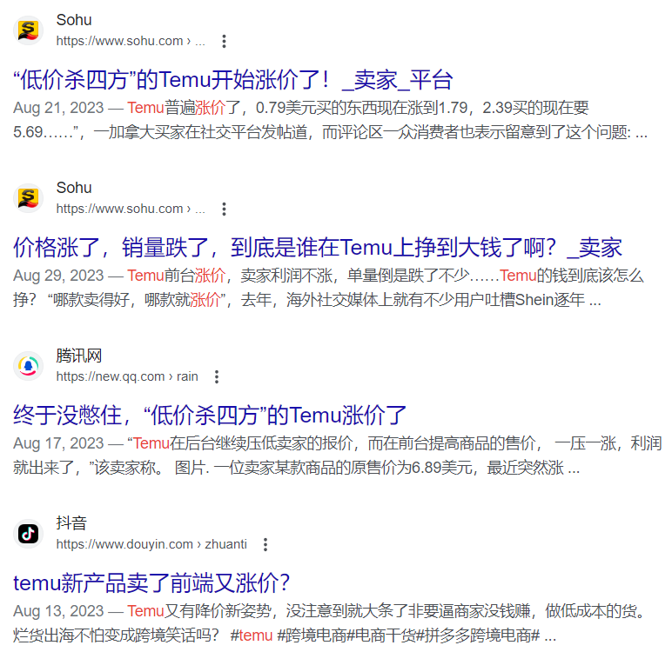Viewport: 672px width, 652px height.
Task: Open headline "低价杀四方"的Temu开始涨价了
Action: coord(232,80)
